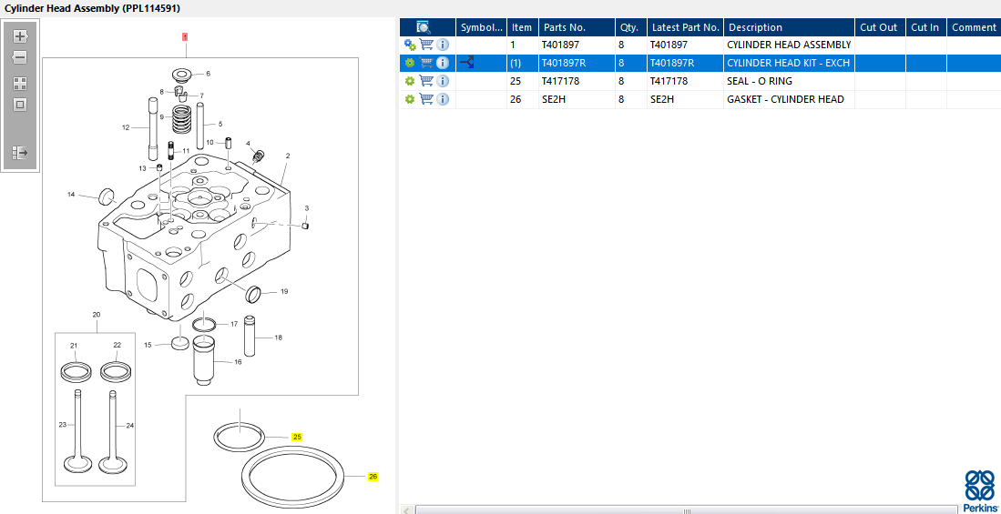Sort by Parts No. column header
Image resolution: width=1001 pixels, height=514 pixels.
pyautogui.click(x=565, y=27)
